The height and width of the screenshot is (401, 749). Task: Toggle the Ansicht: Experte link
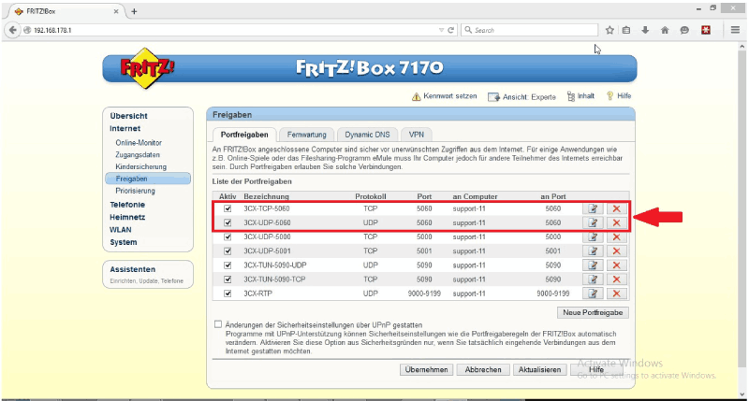coord(521,97)
